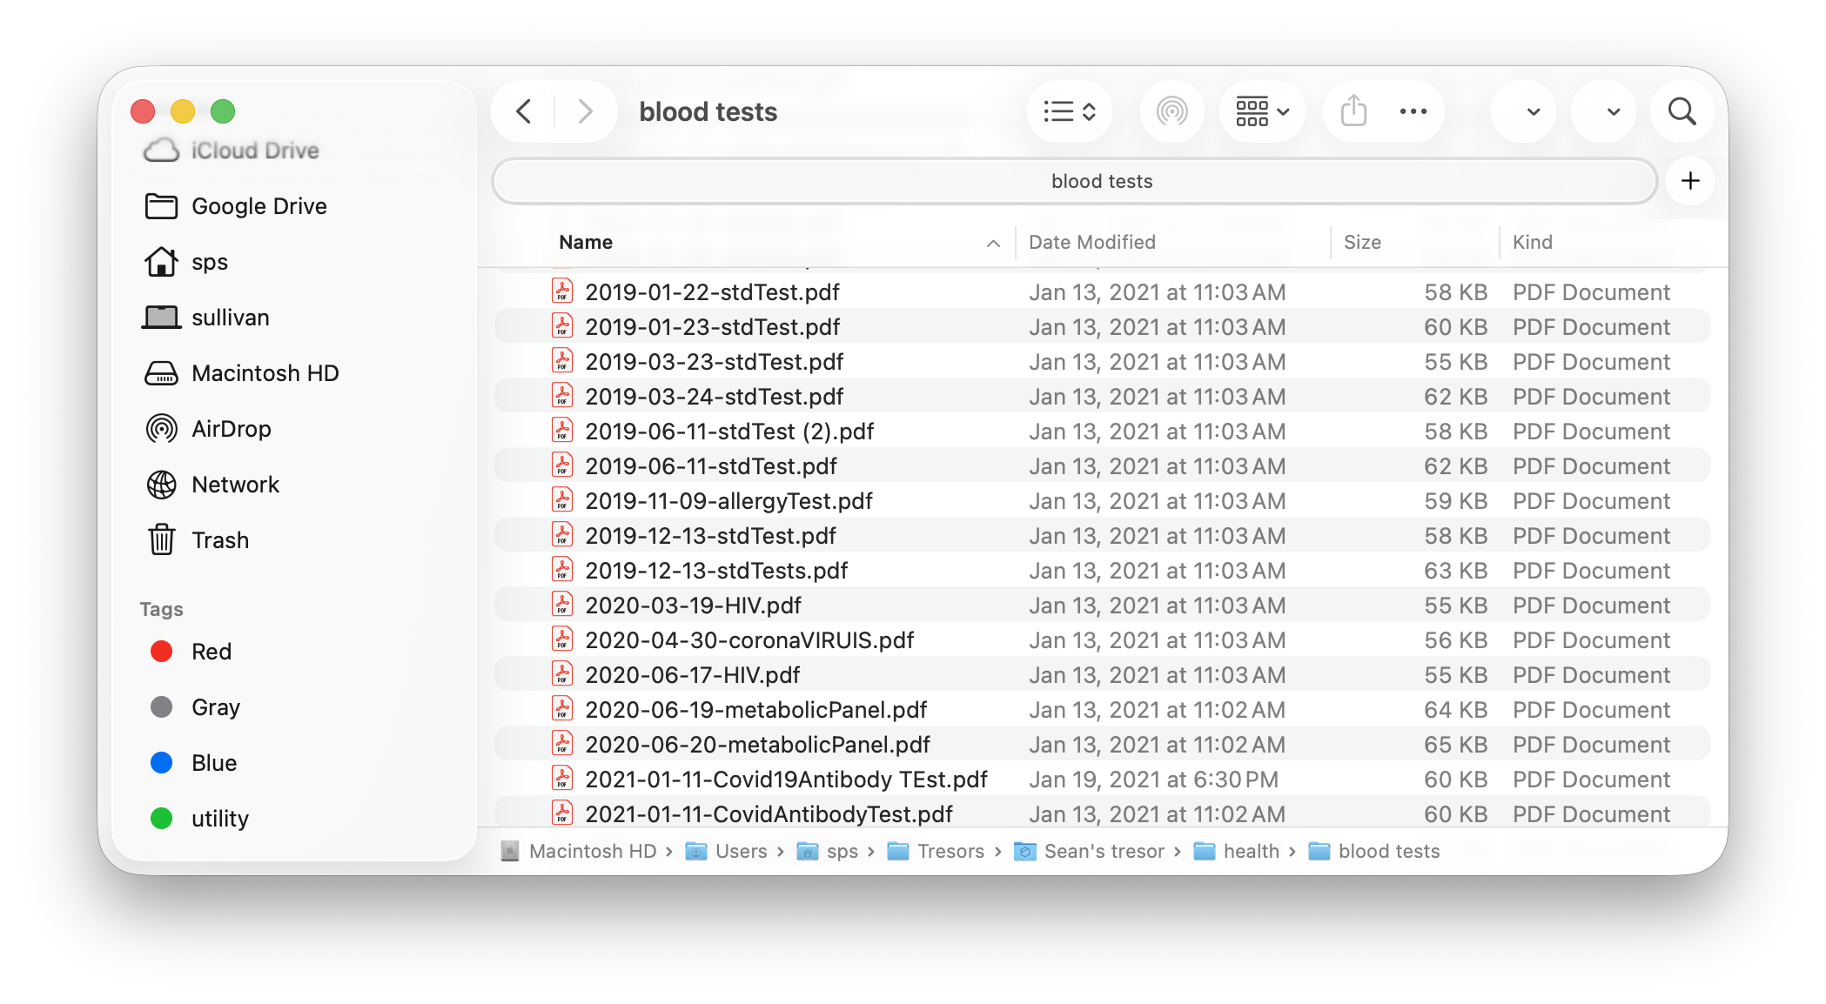Image resolution: width=1826 pixels, height=1004 pixels.
Task: Go forward with the right chevron button
Action: click(586, 111)
